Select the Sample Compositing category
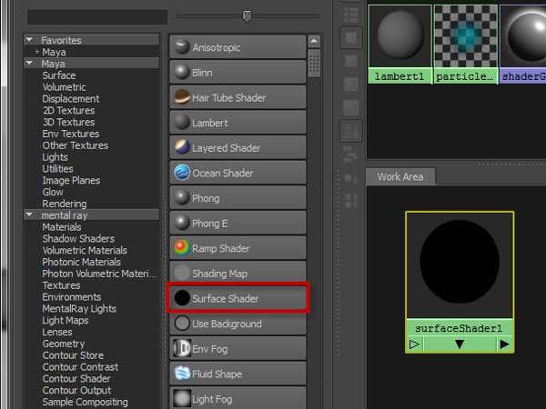This screenshot has height=409, width=546. click(85, 402)
